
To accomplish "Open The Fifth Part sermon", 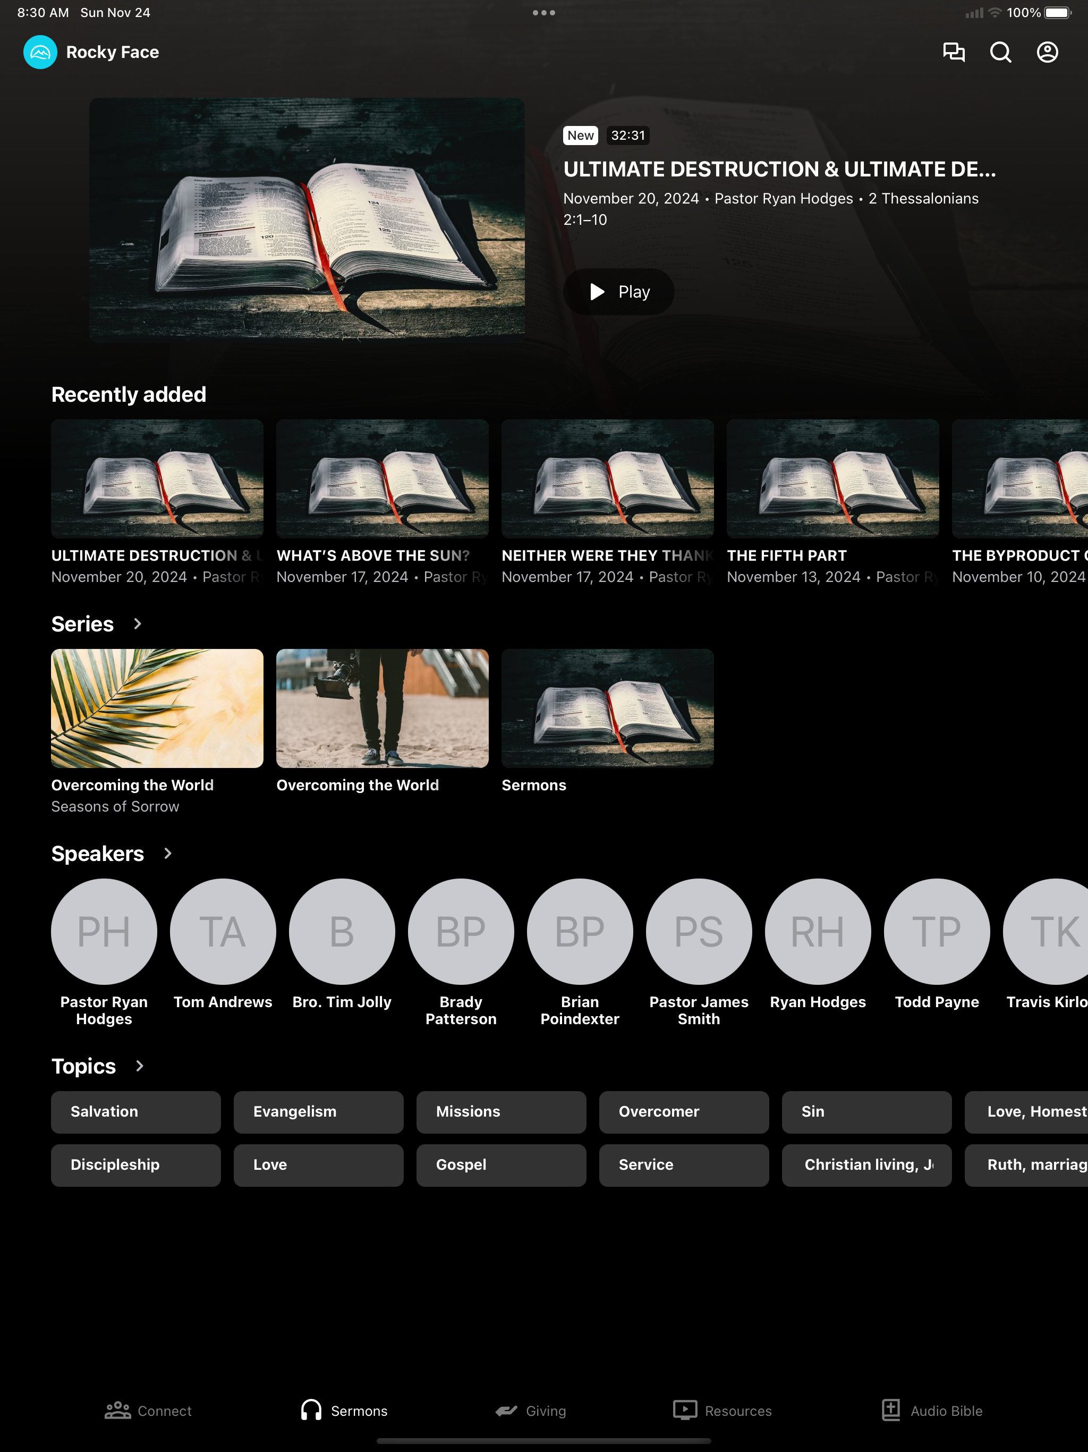I will (x=832, y=502).
